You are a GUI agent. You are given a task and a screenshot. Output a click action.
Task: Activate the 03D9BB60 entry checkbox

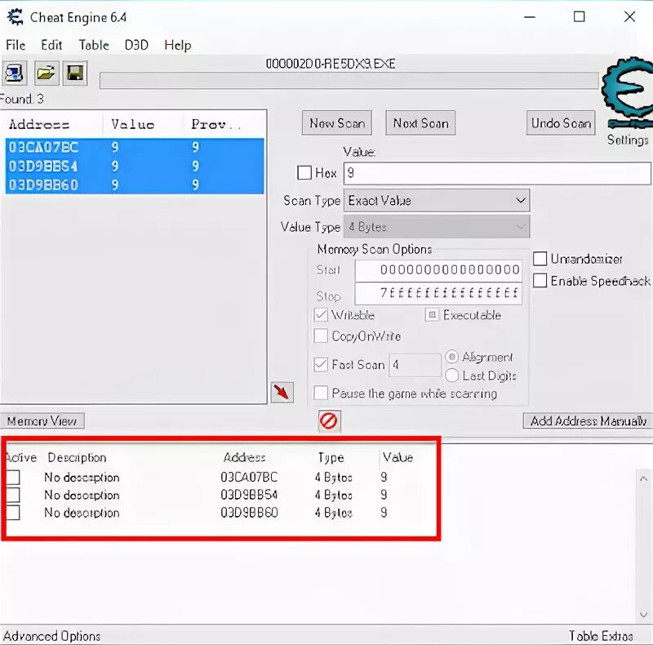click(13, 513)
